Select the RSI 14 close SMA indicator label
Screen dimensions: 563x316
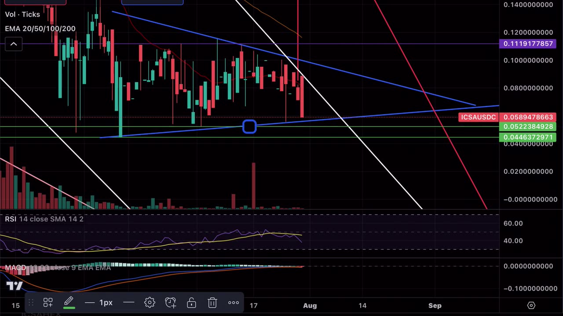[44, 219]
